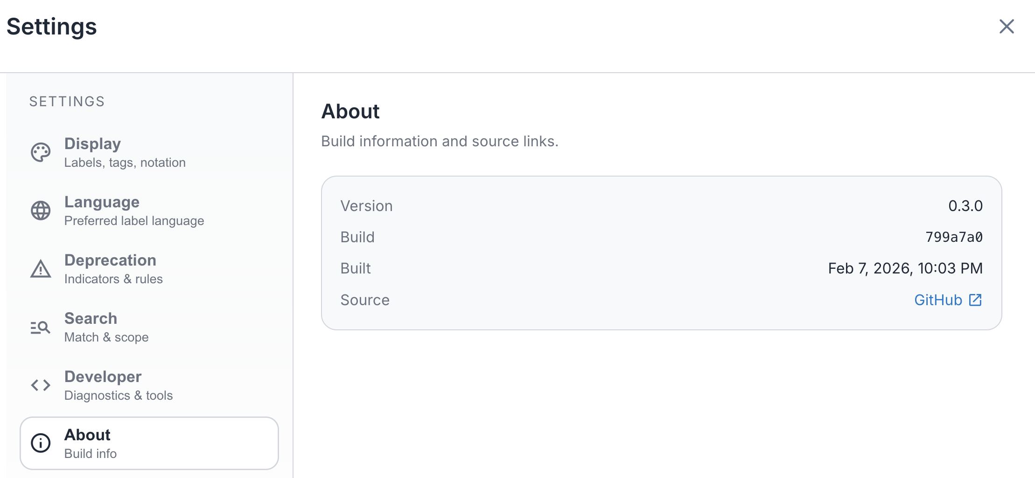
Task: Click the Language globe icon
Action: 41,210
